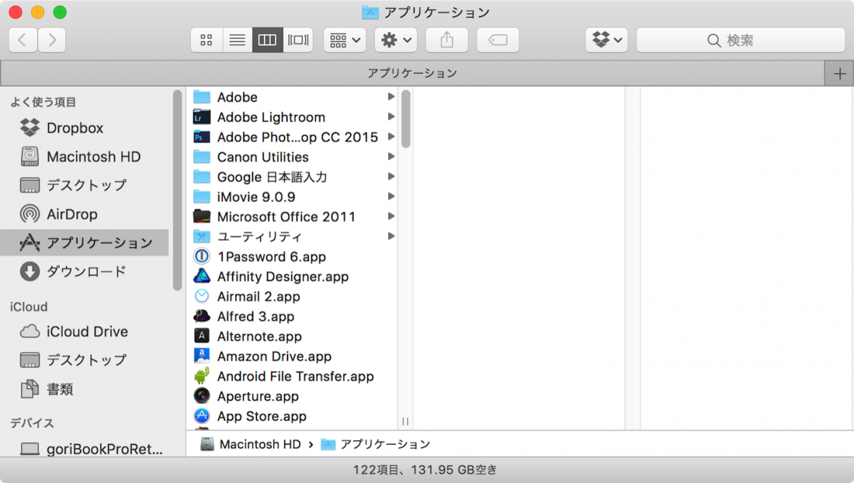This screenshot has height=483, width=854.
Task: Click the Alfred 3.app icon
Action: tap(202, 317)
